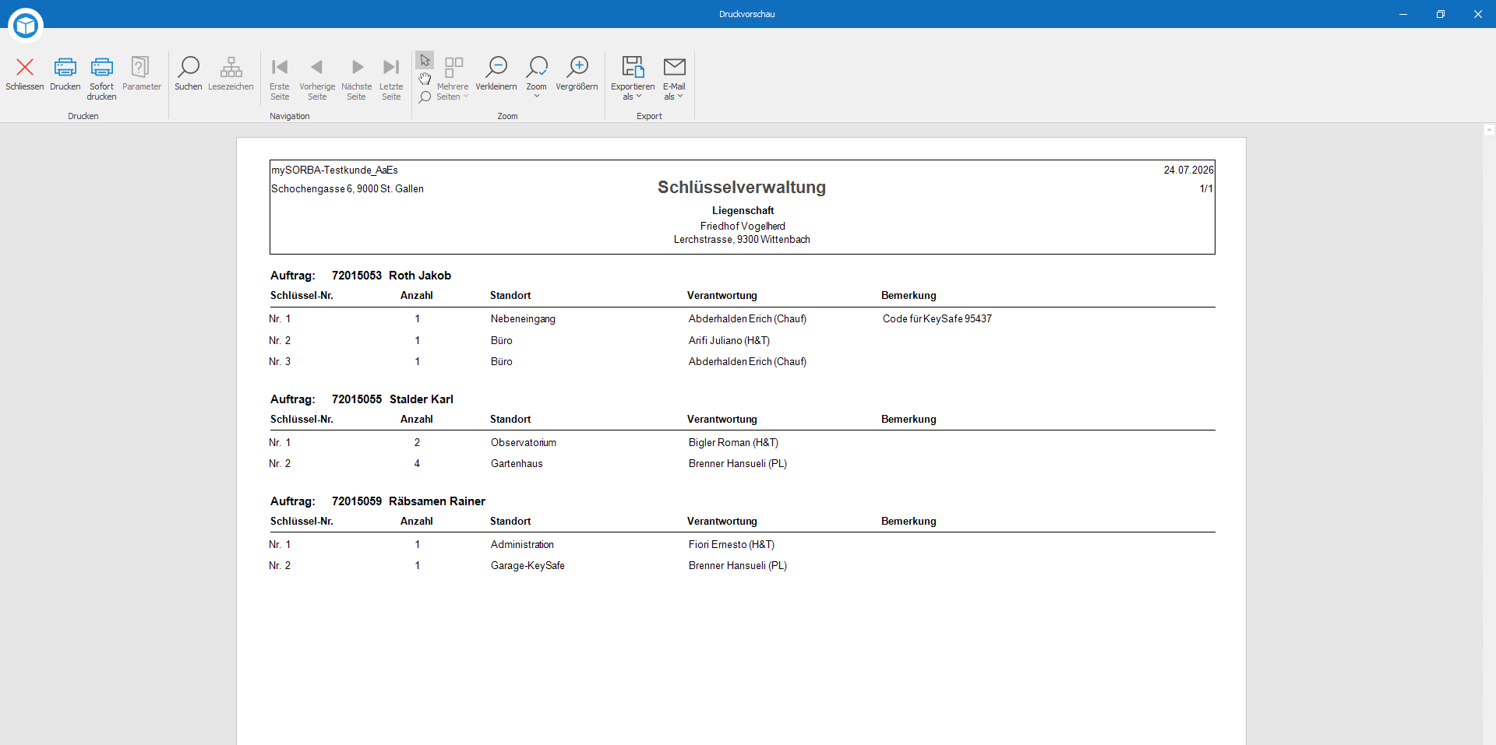The height and width of the screenshot is (745, 1496).
Task: Open Mehrere Seiten layout dropdown
Action: click(453, 79)
